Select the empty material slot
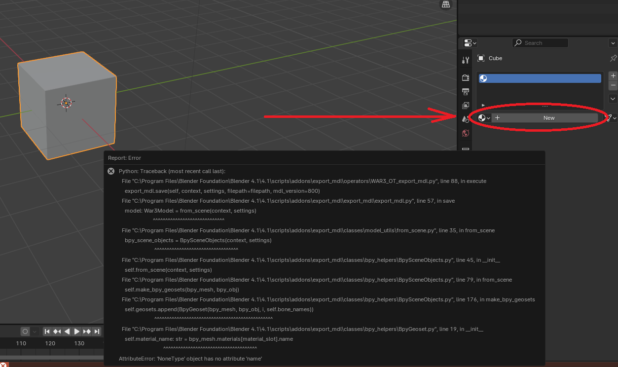Viewport: 618px width, 367px height. [540, 78]
